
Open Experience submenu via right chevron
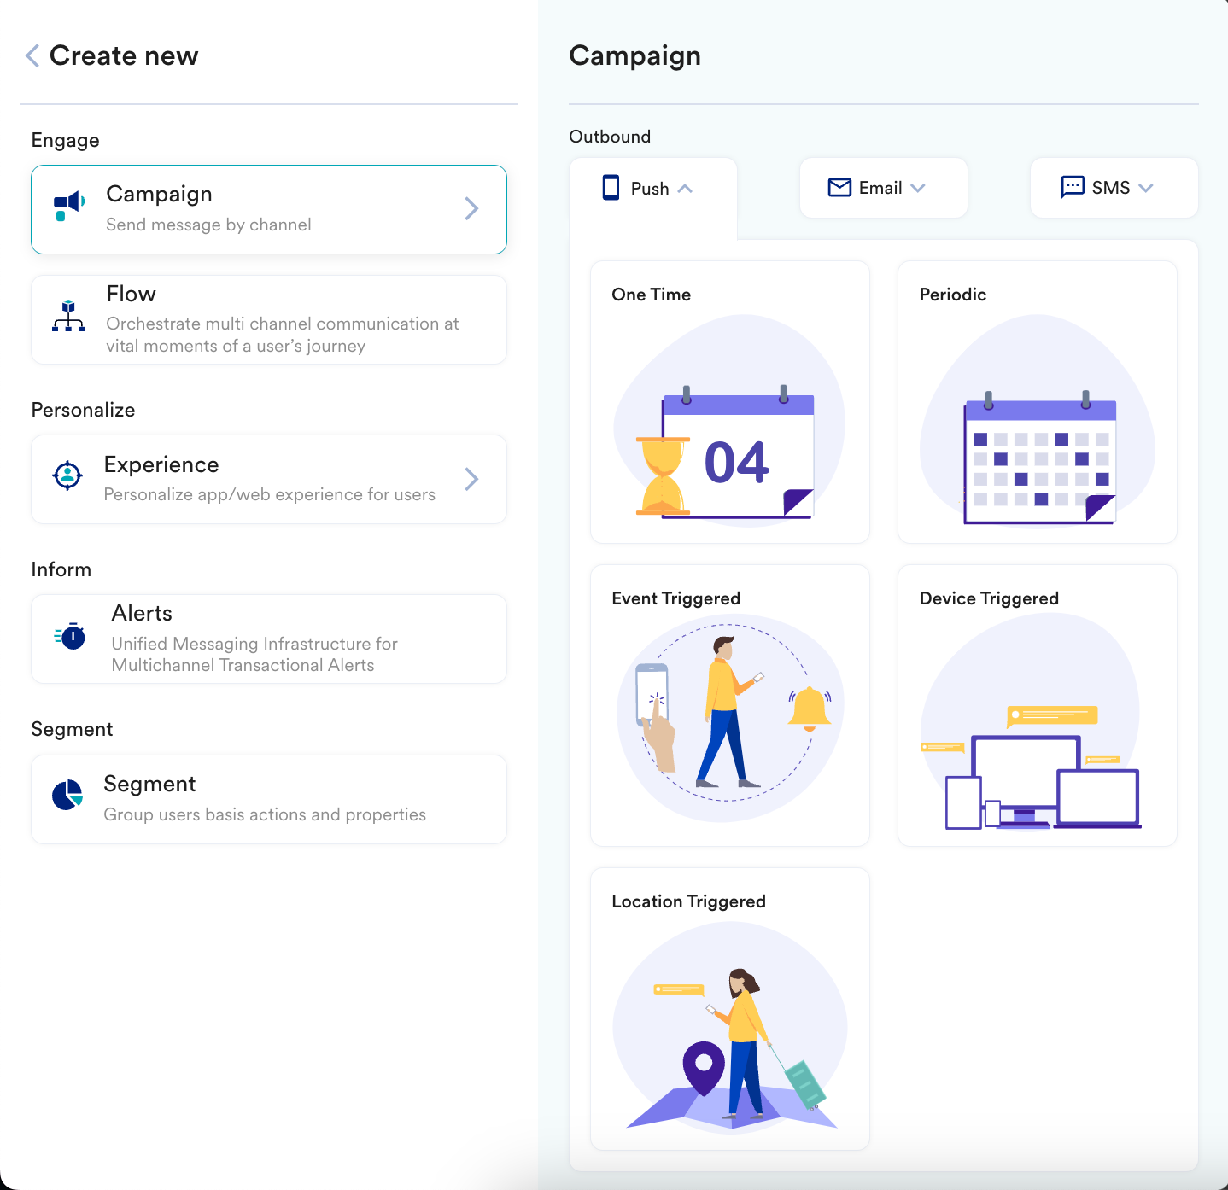point(471,479)
